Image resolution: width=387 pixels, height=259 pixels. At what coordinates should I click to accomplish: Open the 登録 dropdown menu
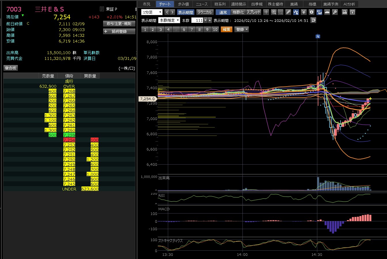[x=242, y=29]
